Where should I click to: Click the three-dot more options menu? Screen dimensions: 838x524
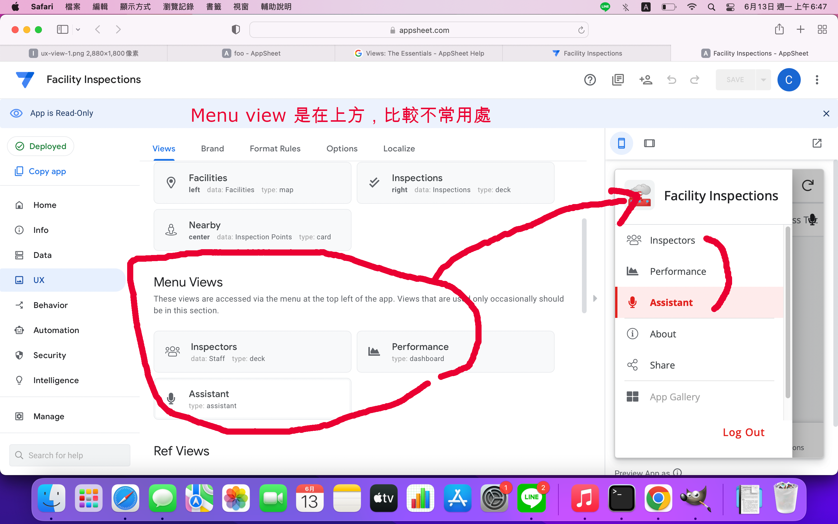817,80
